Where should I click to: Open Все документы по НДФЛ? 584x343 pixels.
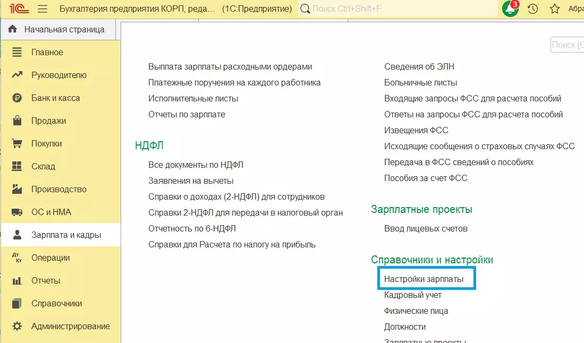(196, 165)
